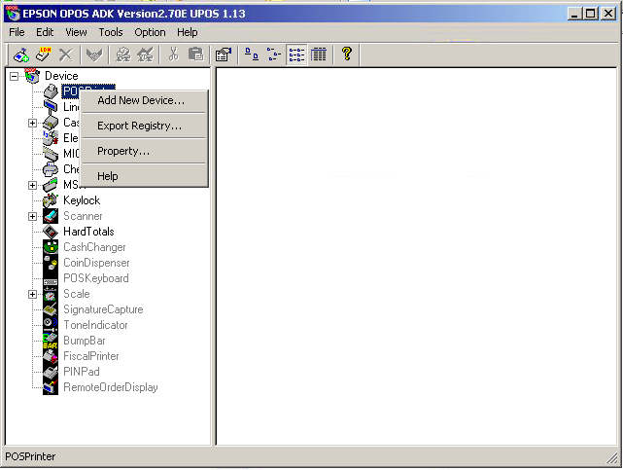623x470 pixels.
Task: Open the Tools menu
Action: (x=111, y=32)
